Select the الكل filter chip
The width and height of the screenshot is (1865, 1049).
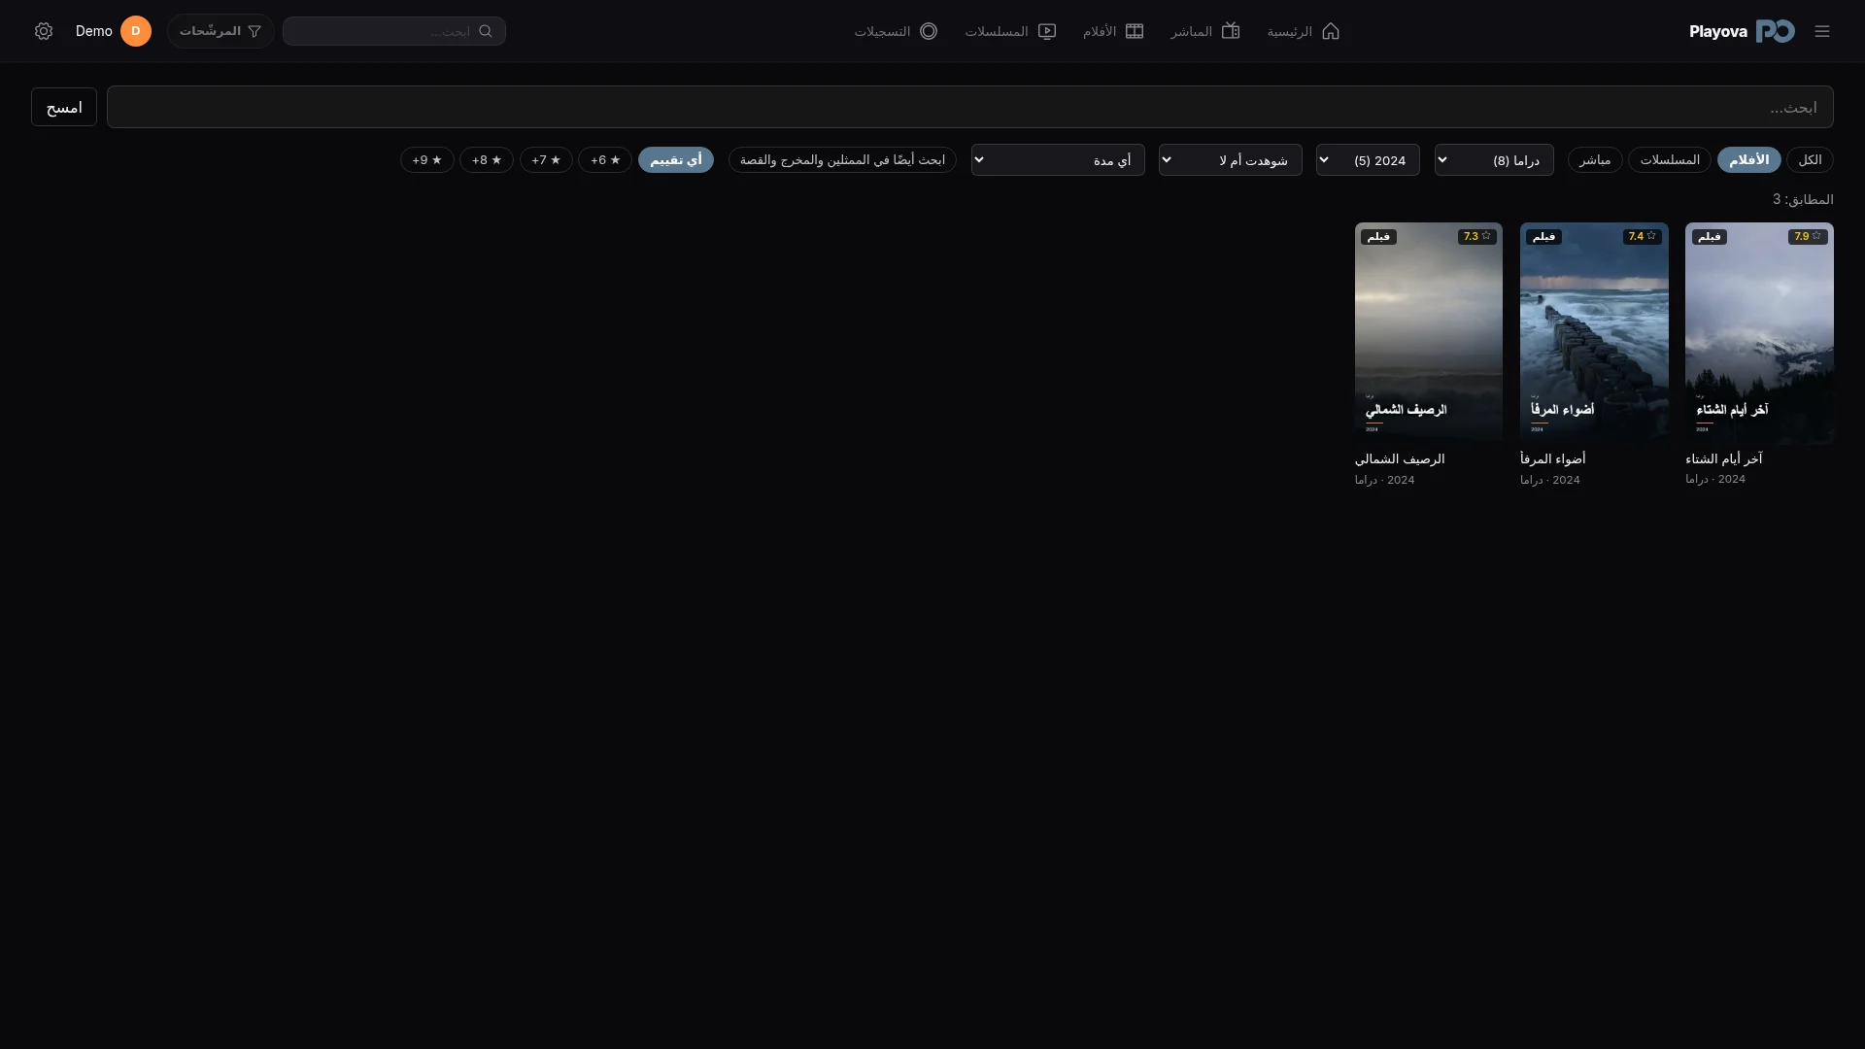click(1810, 159)
